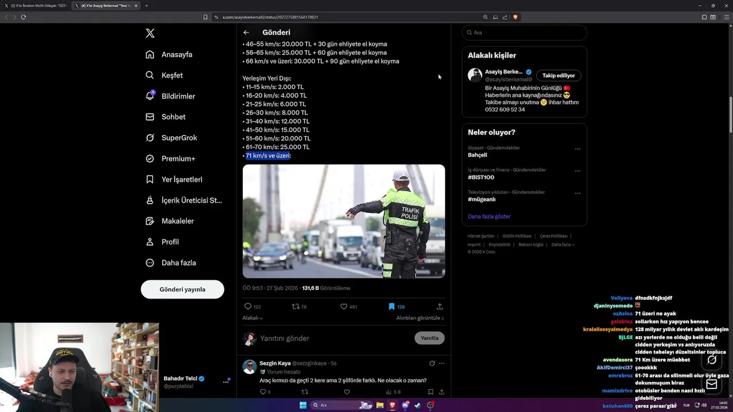This screenshot has height=412, width=733.
Task: Open Steam from the taskbar
Action: click(417, 405)
